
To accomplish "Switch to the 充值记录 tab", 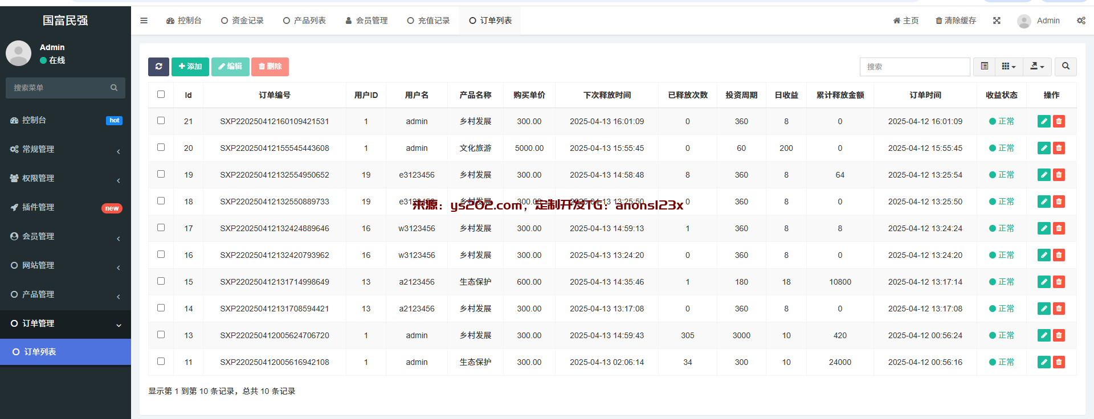I will [428, 20].
